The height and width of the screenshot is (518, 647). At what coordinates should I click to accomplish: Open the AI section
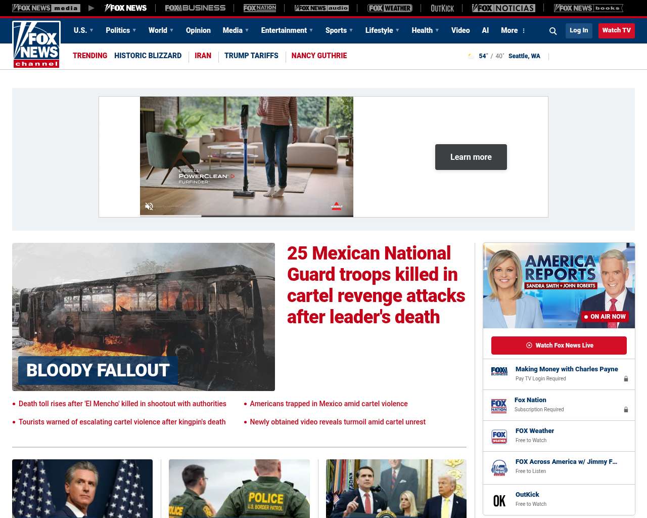pyautogui.click(x=485, y=30)
